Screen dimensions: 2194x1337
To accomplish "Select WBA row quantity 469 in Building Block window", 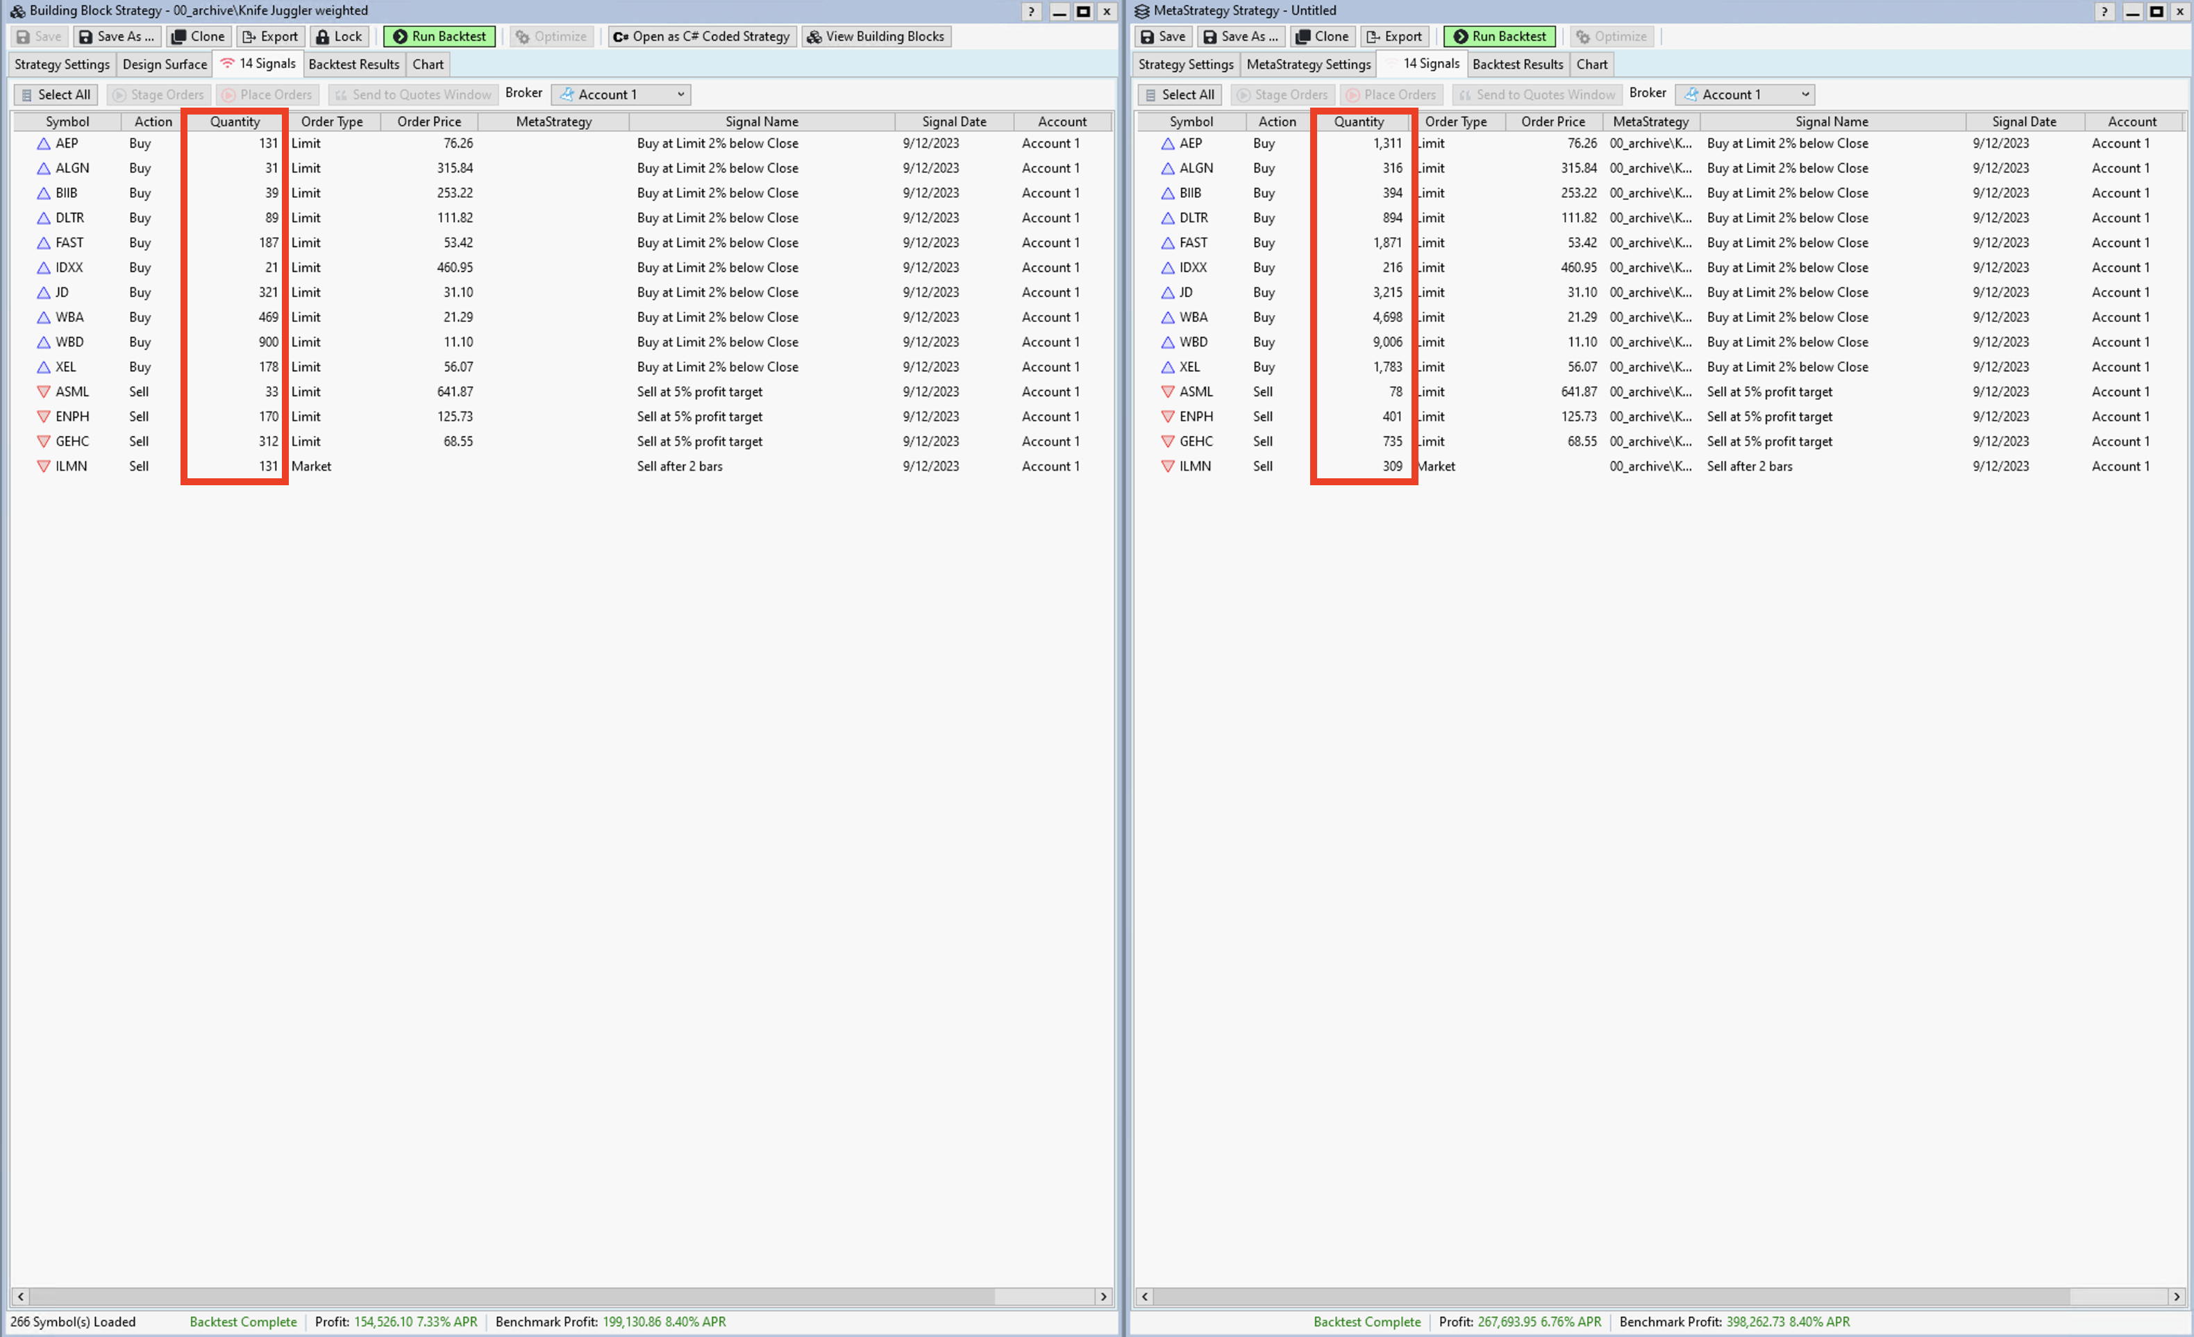I will (x=268, y=318).
